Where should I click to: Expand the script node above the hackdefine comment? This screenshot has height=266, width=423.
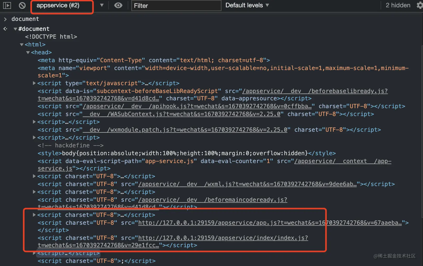click(x=34, y=137)
